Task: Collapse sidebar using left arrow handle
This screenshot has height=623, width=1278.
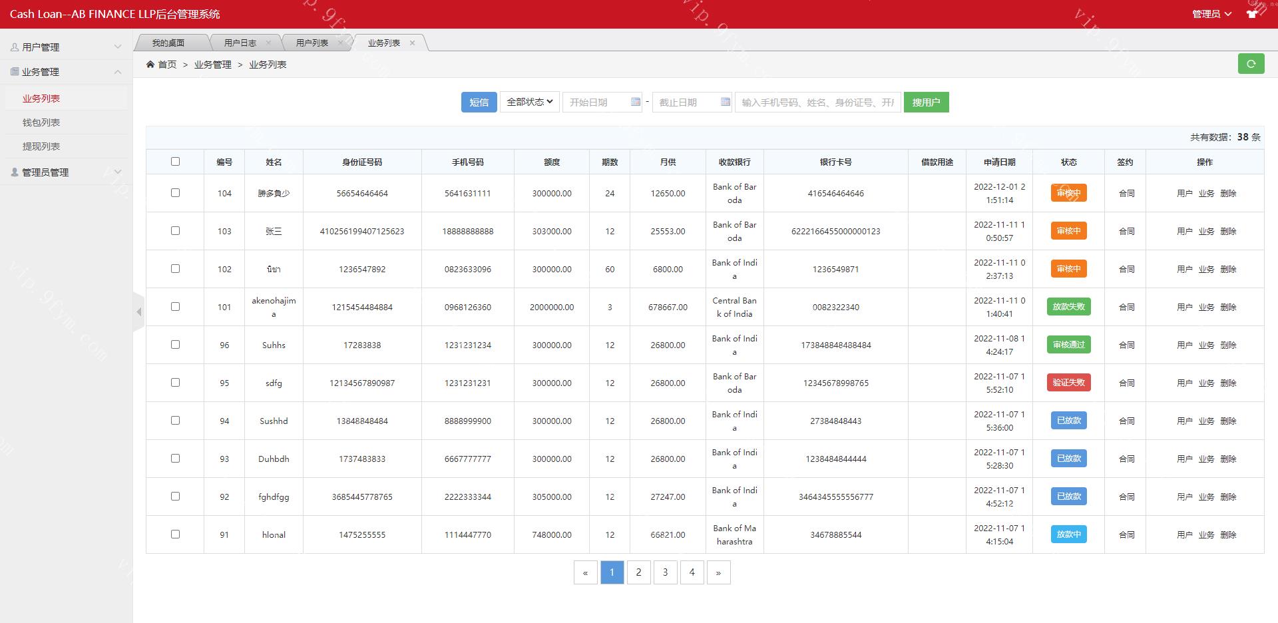Action: coord(138,311)
